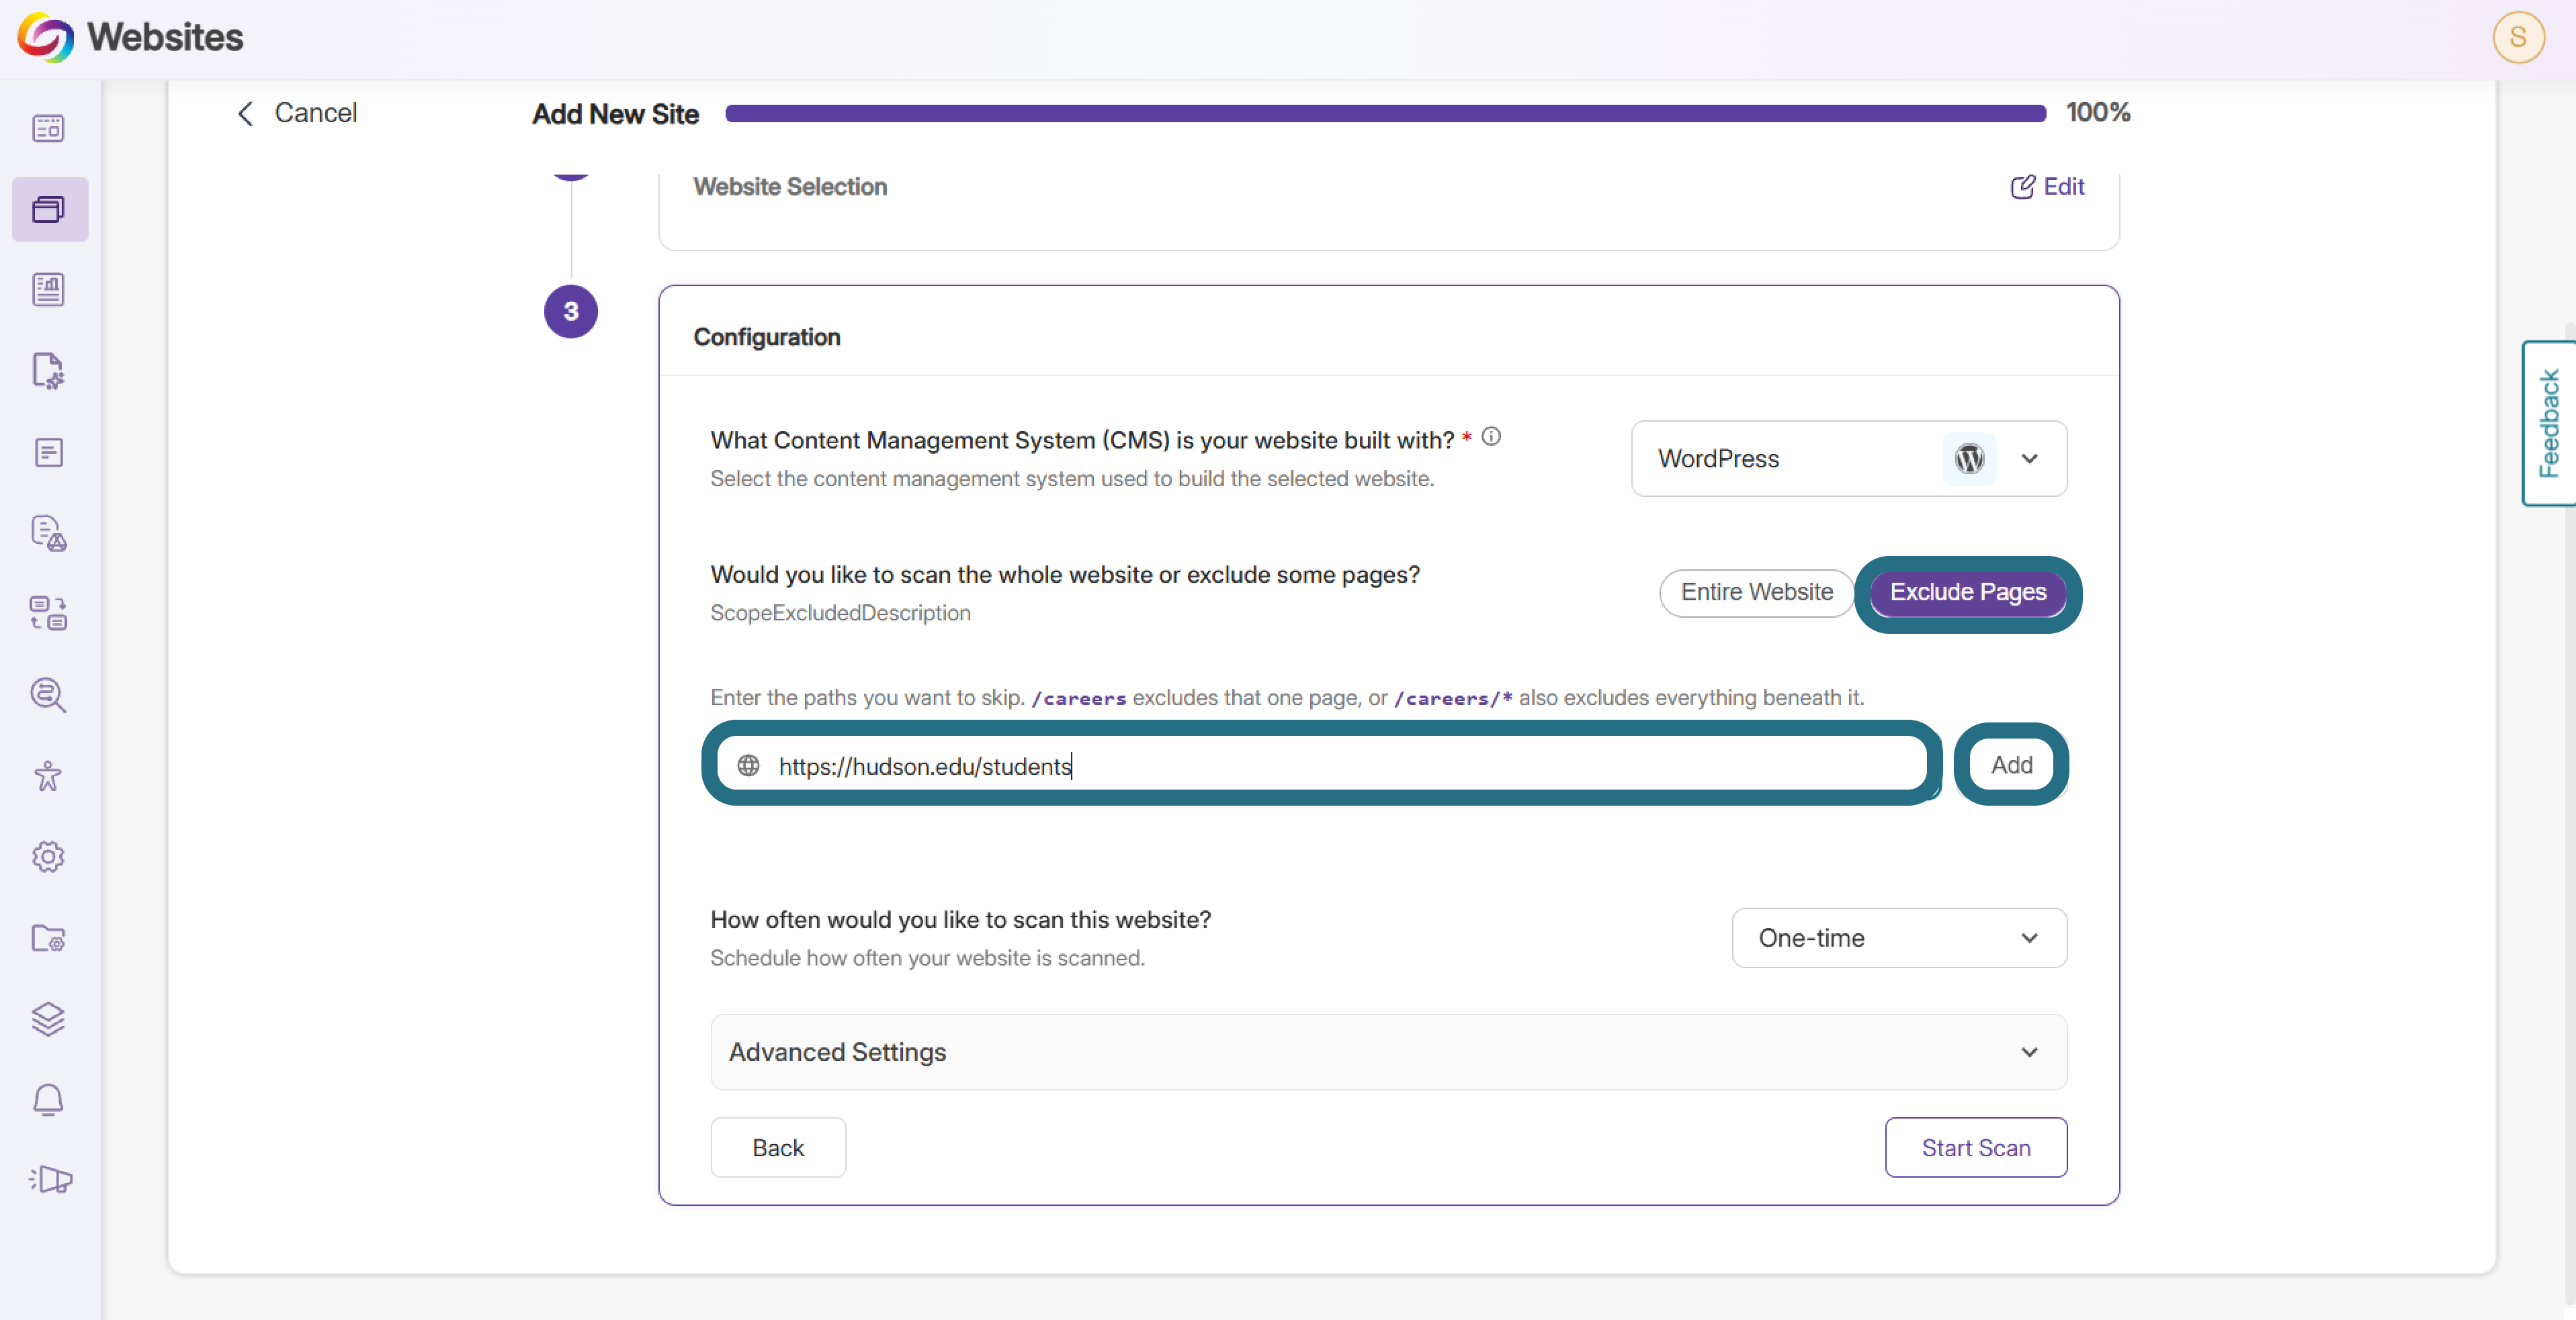Open the accessibility figure sidebar icon

[x=49, y=775]
